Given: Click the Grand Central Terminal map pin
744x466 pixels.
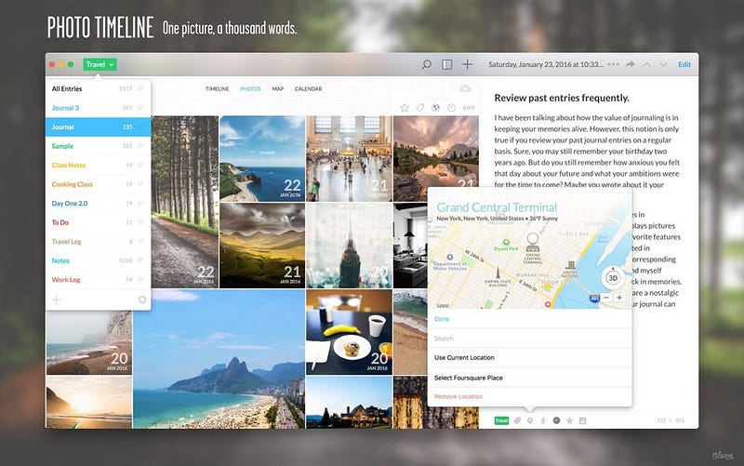Looking at the screenshot, I should click(532, 242).
